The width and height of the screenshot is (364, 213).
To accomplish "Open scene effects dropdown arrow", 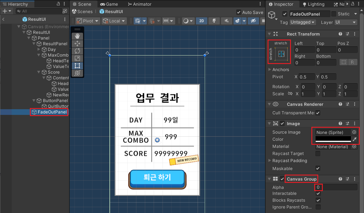I will click(x=244, y=21).
